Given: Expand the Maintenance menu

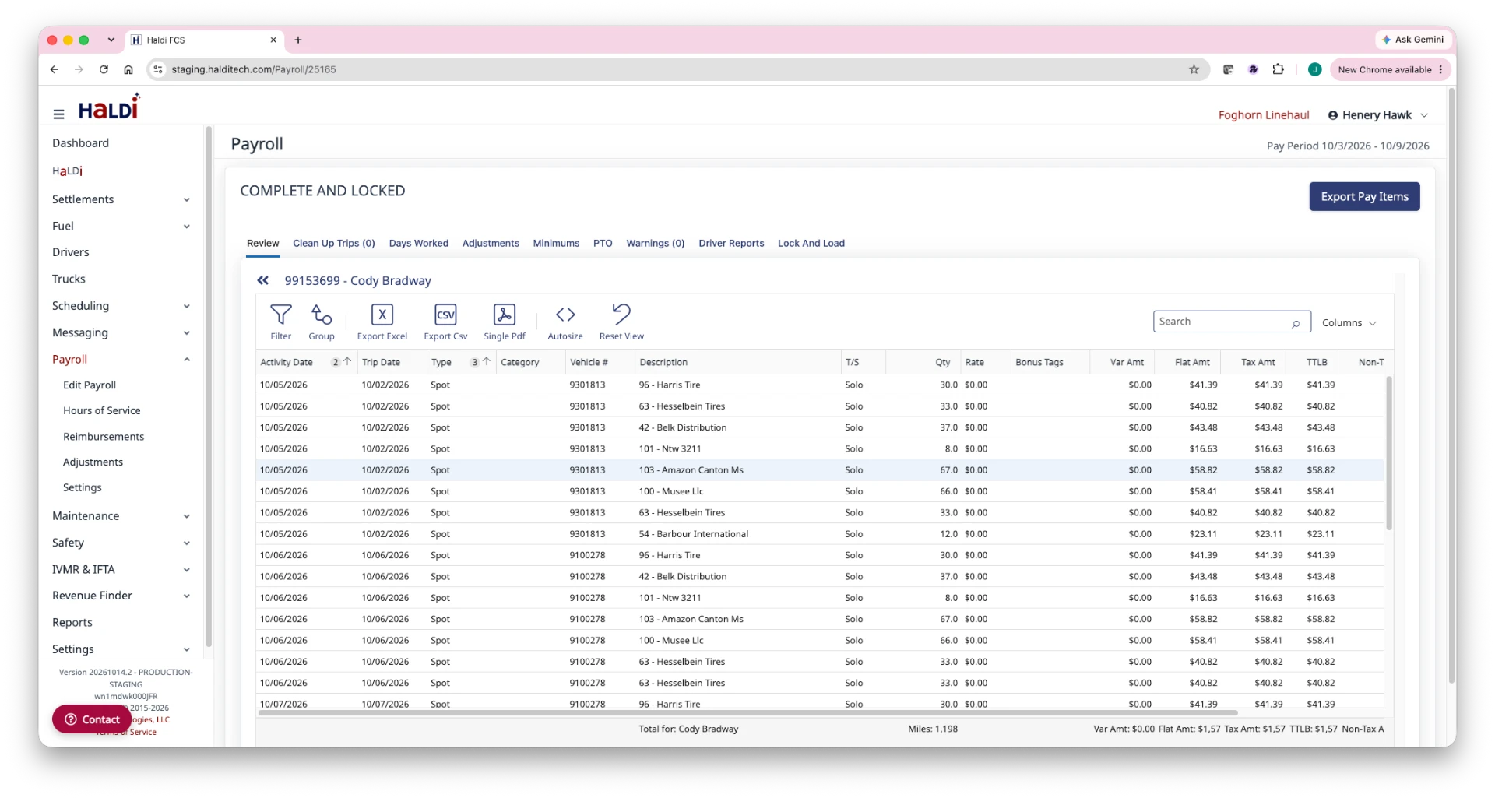Looking at the screenshot, I should (121, 516).
